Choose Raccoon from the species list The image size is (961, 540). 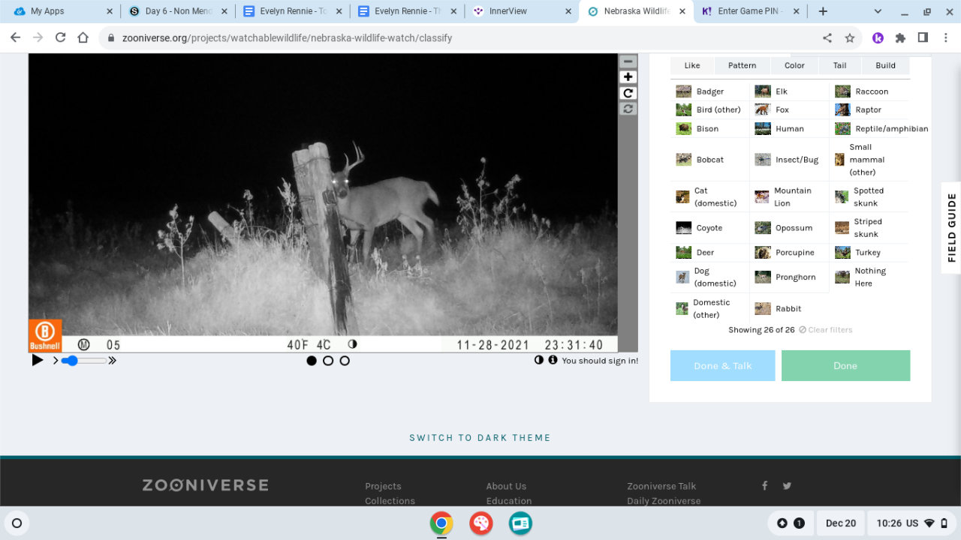pyautogui.click(x=870, y=91)
